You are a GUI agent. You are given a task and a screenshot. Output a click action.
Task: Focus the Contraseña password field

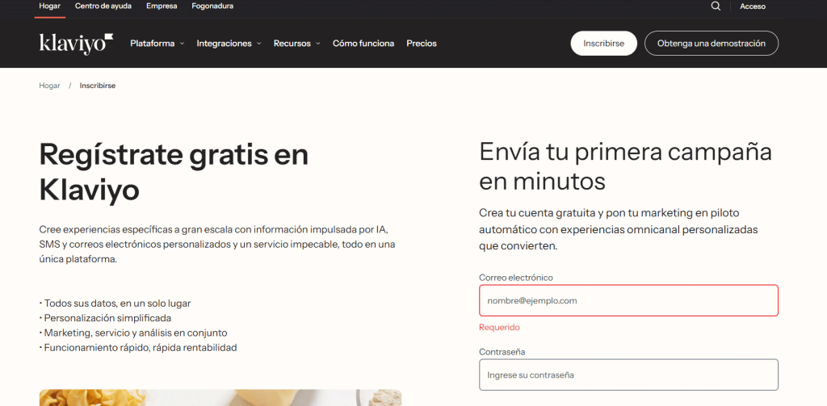coord(628,375)
